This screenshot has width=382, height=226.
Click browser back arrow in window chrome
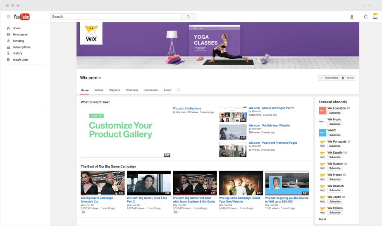click(363, 5)
